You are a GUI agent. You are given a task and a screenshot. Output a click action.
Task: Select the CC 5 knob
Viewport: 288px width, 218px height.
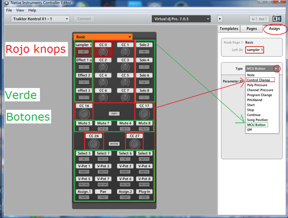125,82
